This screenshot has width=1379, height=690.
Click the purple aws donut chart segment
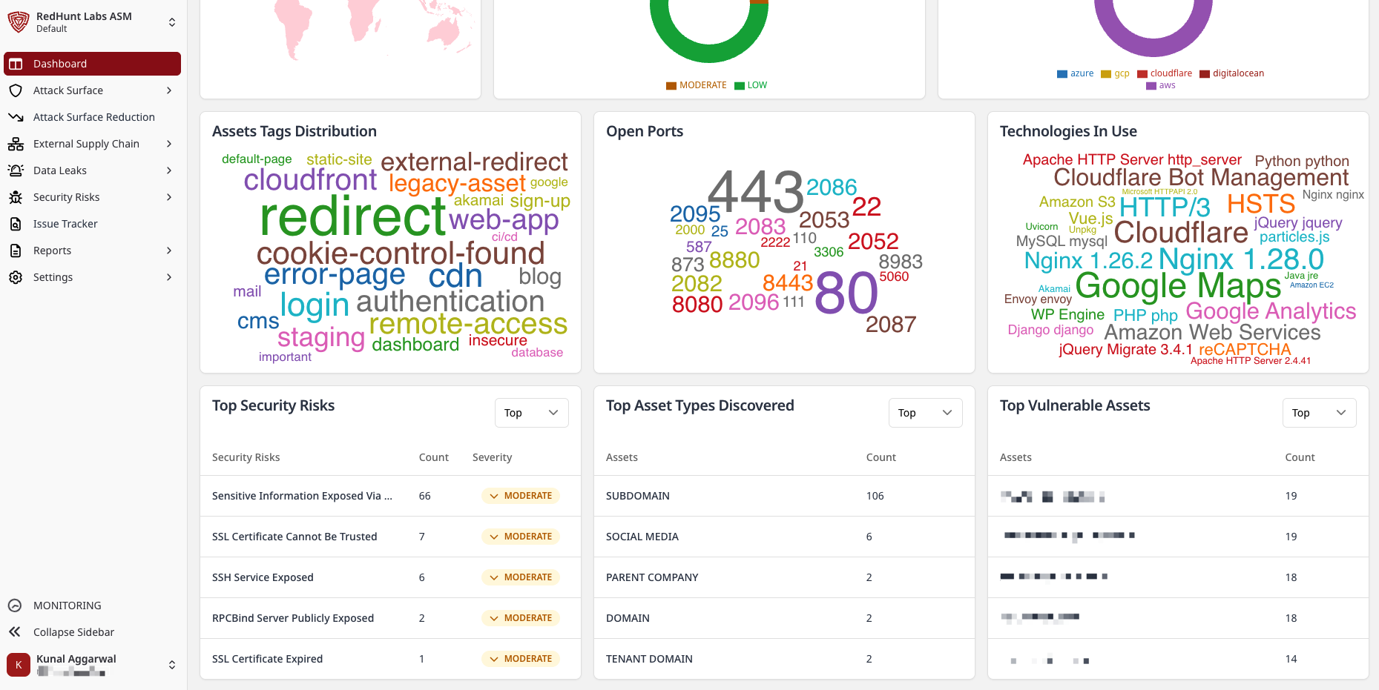pyautogui.click(x=1153, y=47)
